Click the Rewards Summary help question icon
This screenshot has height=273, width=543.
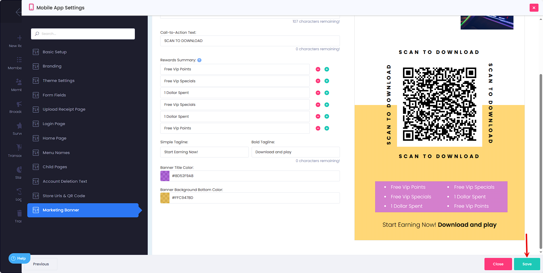point(199,60)
